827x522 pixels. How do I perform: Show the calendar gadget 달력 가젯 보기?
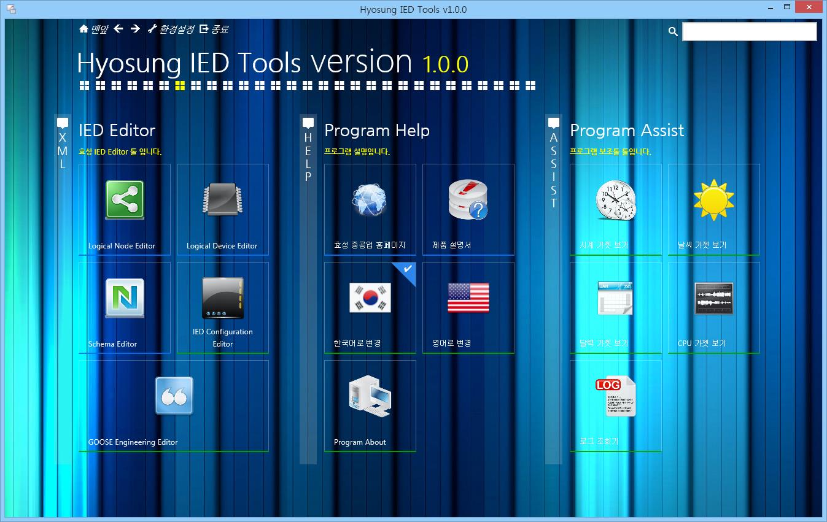(x=616, y=307)
